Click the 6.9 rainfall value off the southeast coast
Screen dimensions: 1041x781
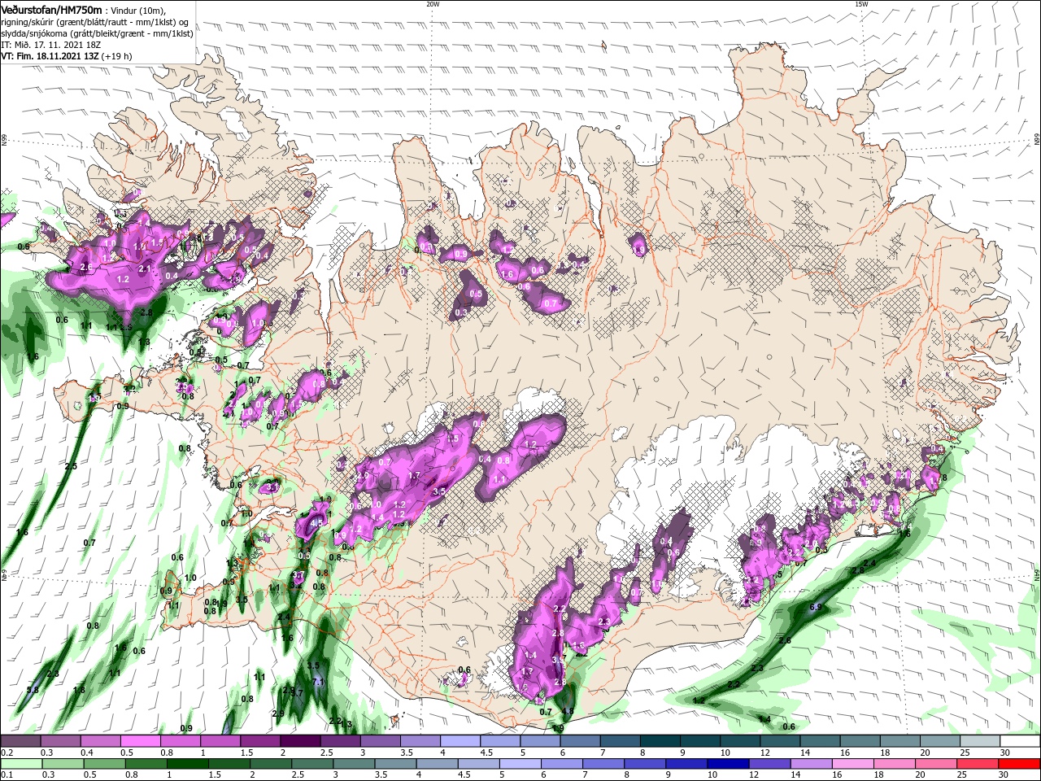817,607
